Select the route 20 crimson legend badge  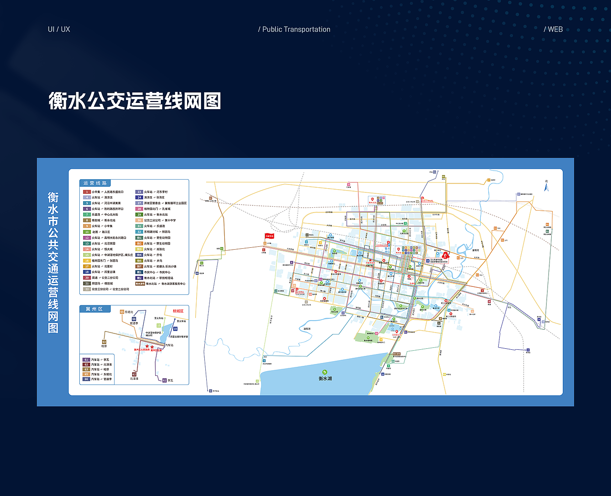pos(87,278)
